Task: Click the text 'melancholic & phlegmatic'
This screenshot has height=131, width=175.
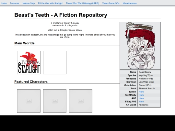Action: coord(65,26)
